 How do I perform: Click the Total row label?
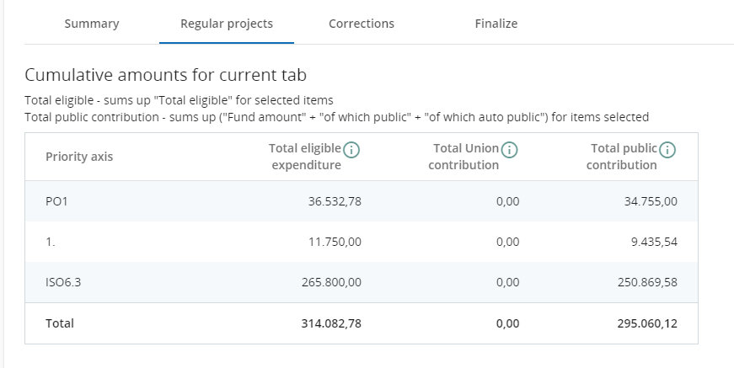pyautogui.click(x=60, y=323)
